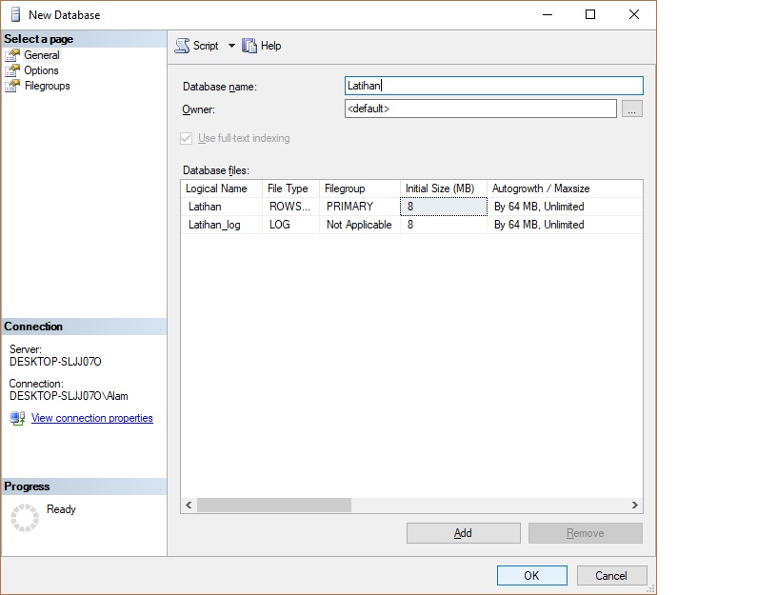Viewport: 777px width, 595px height.
Task: Open the Owner browse dialog with ellipsis button
Action: [631, 108]
